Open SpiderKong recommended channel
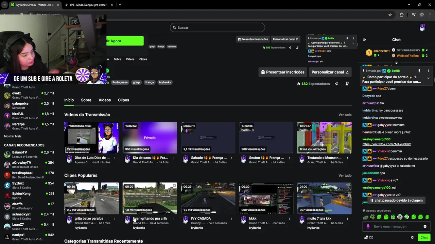Image resolution: width=435 pixels, height=244 pixels. click(29, 196)
